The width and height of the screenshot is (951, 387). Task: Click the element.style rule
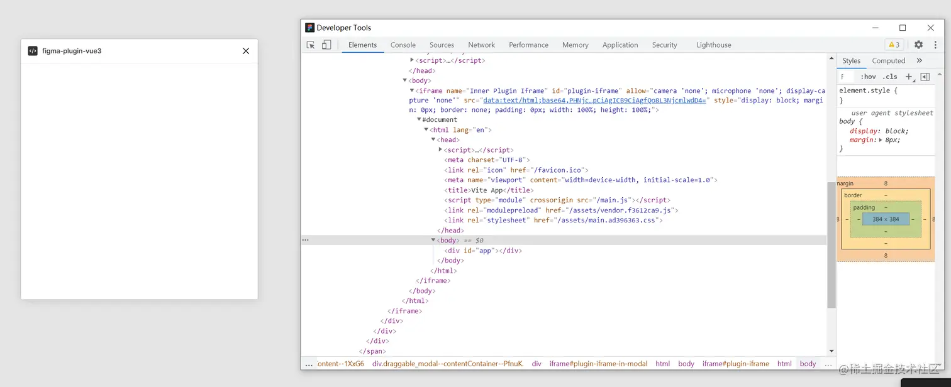tap(869, 90)
